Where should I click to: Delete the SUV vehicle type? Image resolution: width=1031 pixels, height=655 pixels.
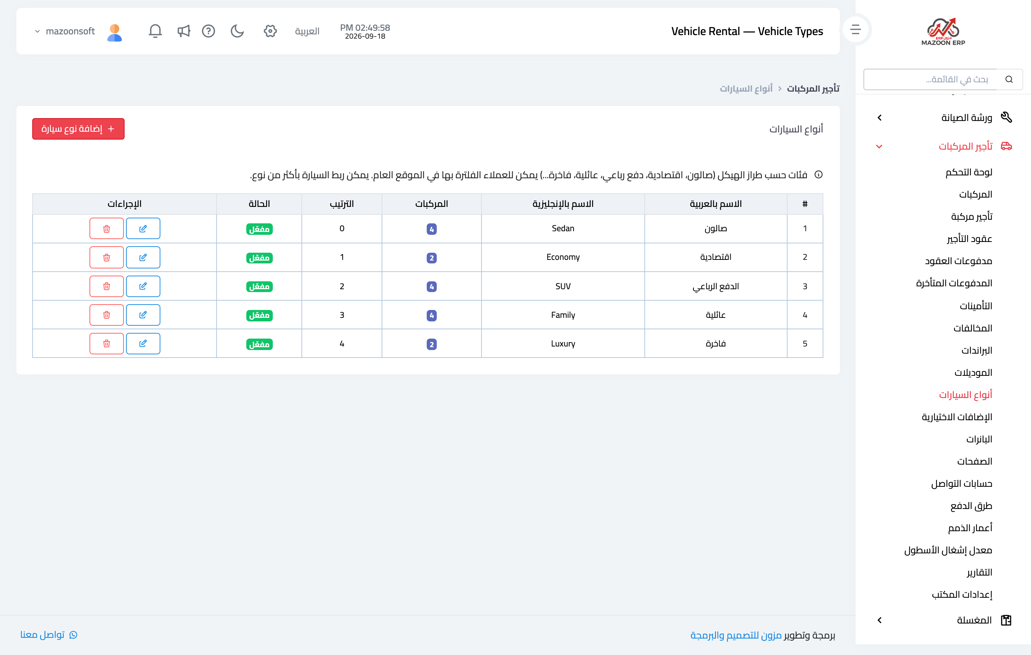107,286
